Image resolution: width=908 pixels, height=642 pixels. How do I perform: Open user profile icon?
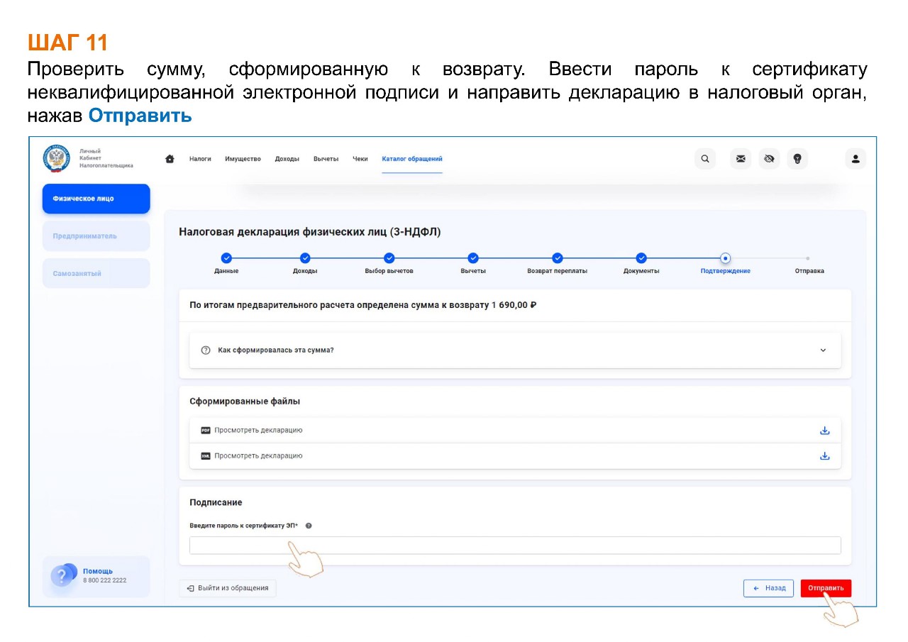(856, 159)
